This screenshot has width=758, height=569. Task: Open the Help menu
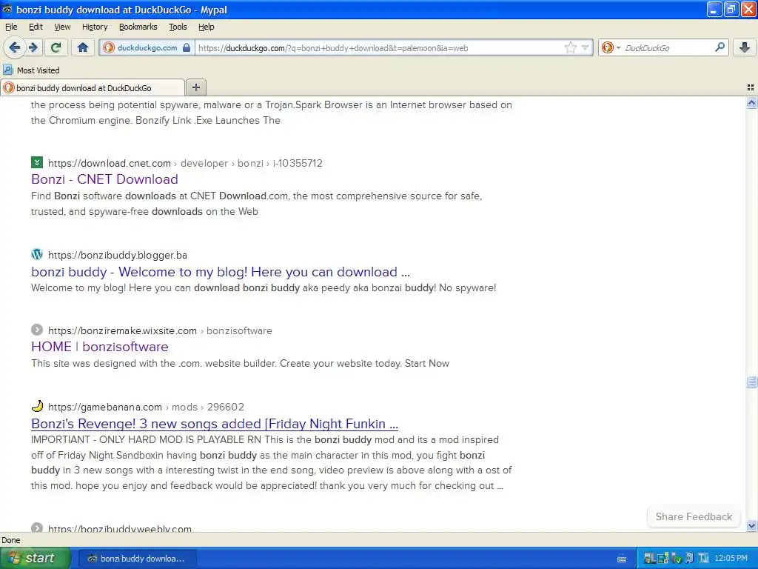tap(207, 27)
